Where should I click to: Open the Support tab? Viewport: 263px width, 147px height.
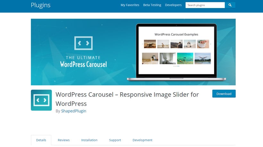[x=115, y=140]
